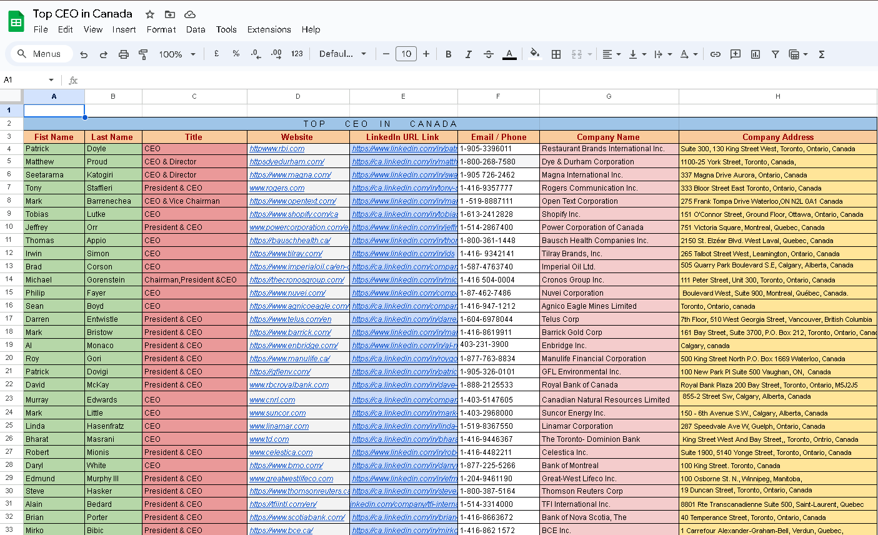Open the www.celestica.com website link
Image resolution: width=878 pixels, height=535 pixels.
click(x=281, y=452)
